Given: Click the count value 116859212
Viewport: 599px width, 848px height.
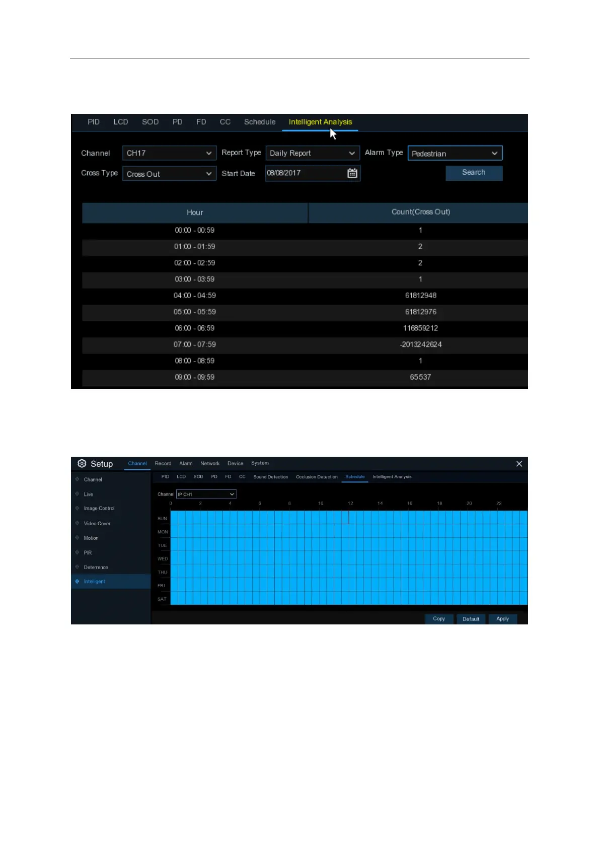Looking at the screenshot, I should (420, 328).
